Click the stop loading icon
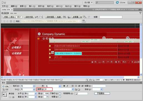The height and width of the screenshot is (101, 143). tap(11, 21)
